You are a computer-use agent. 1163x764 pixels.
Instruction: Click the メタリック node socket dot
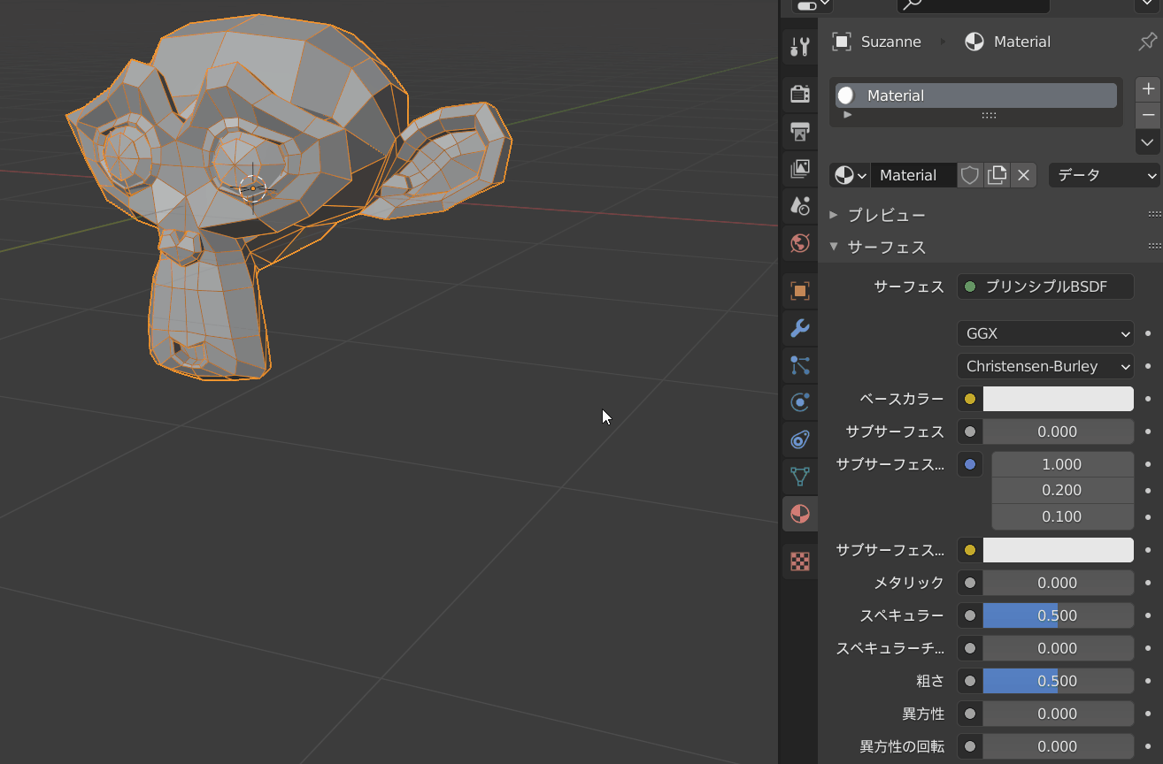coord(970,583)
